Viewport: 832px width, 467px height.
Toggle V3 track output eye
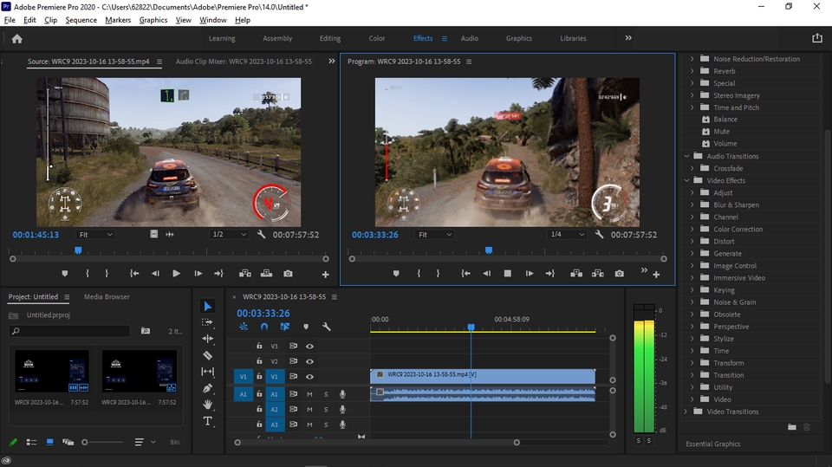[310, 346]
